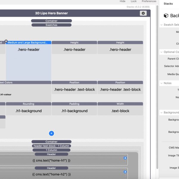Select the Stacks panel tab
Viewport: 179px width, 179px height.
[168, 4]
